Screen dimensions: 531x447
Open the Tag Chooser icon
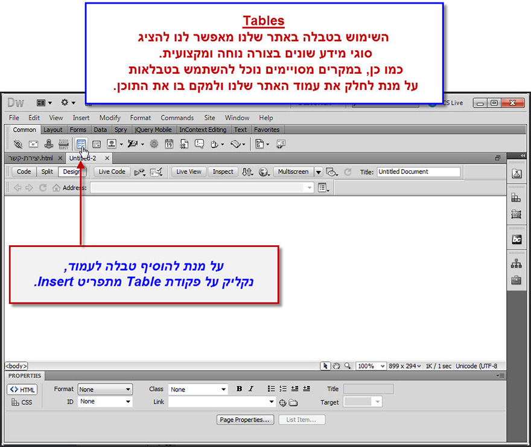point(281,144)
